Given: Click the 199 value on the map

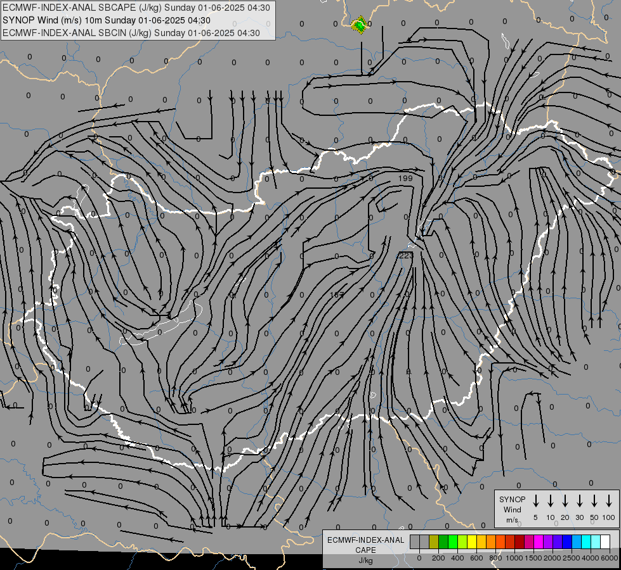Looking at the screenshot, I should 405,179.
